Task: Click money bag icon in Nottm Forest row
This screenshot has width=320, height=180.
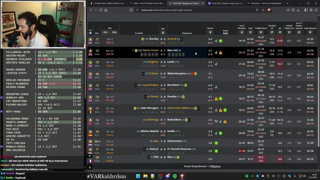Action: [x=220, y=53]
